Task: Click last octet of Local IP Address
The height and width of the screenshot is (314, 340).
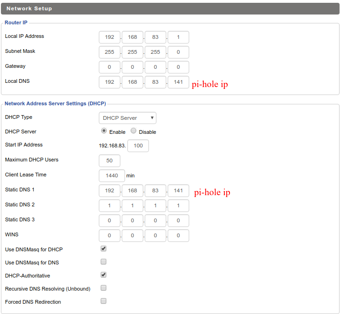Action: (178, 37)
